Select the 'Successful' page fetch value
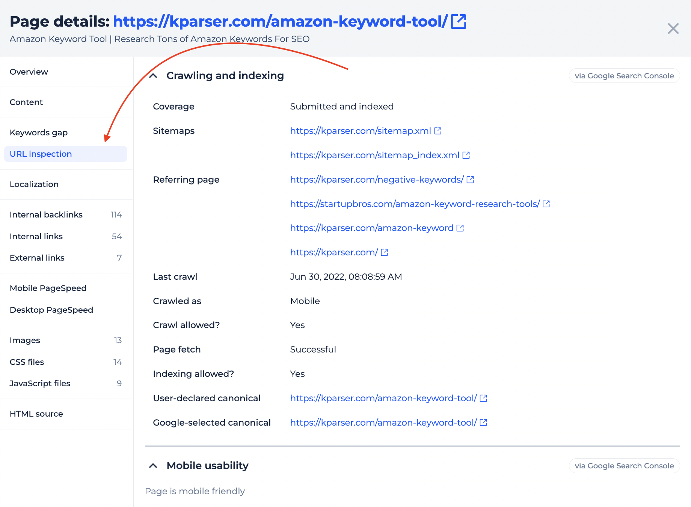Image resolution: width=691 pixels, height=507 pixels. pyautogui.click(x=313, y=349)
